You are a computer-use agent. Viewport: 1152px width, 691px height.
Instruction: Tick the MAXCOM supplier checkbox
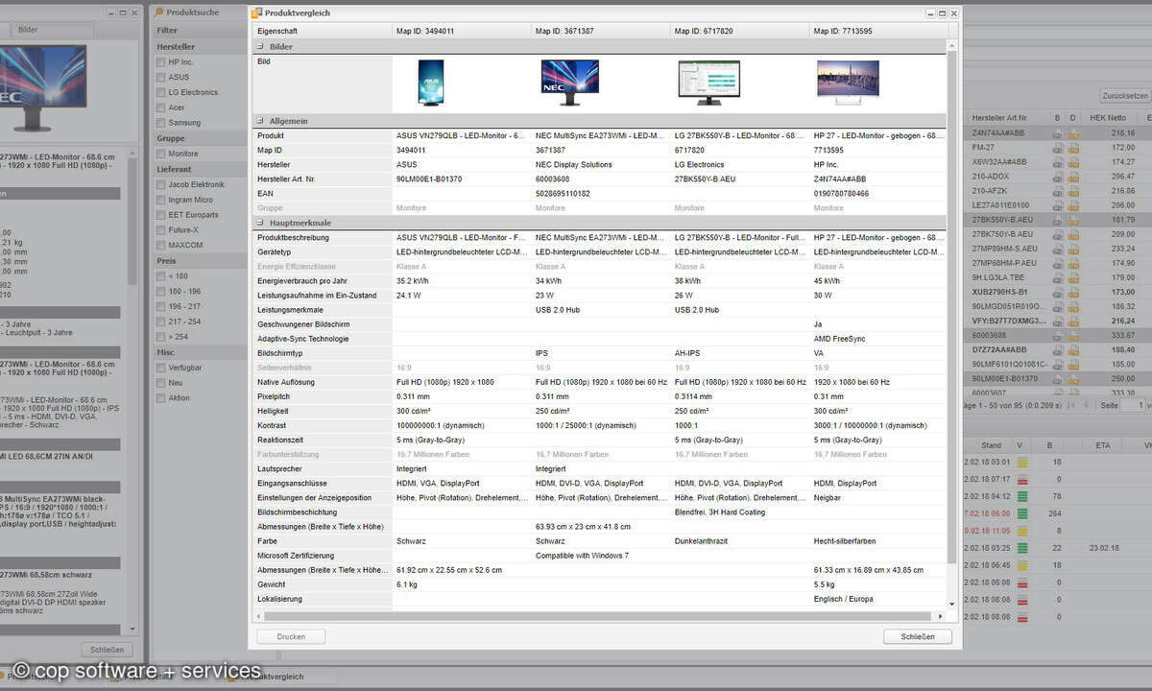(x=161, y=246)
